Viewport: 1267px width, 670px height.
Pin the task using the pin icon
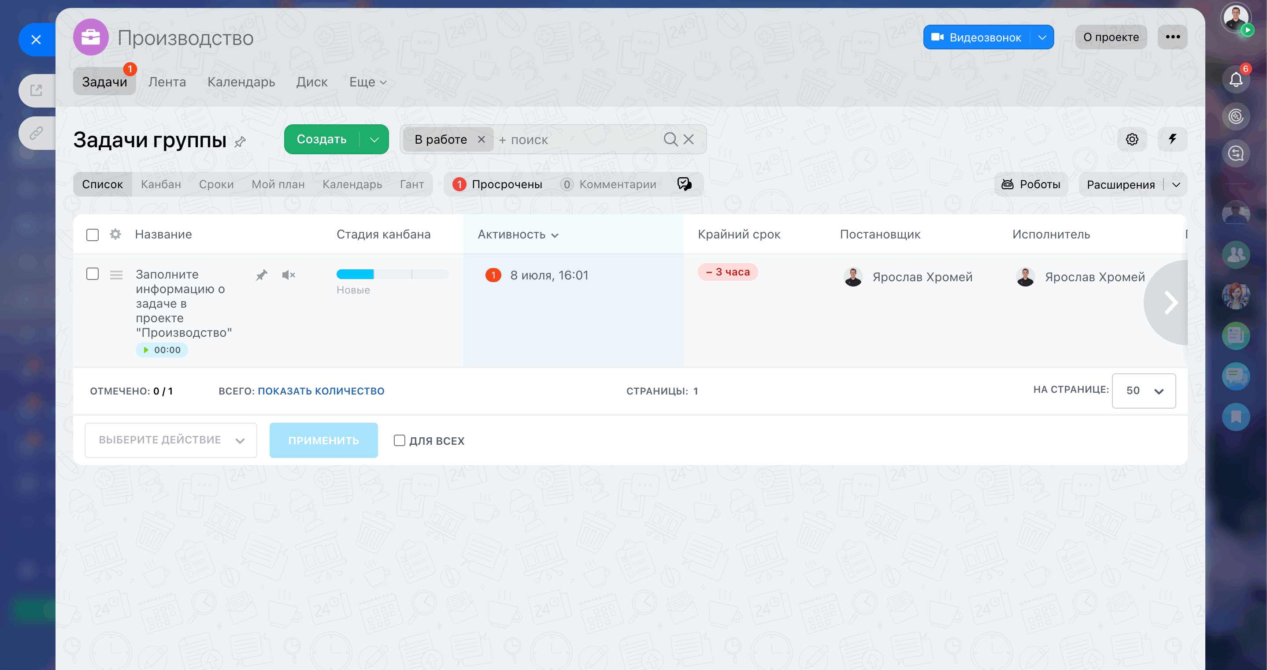pos(262,275)
